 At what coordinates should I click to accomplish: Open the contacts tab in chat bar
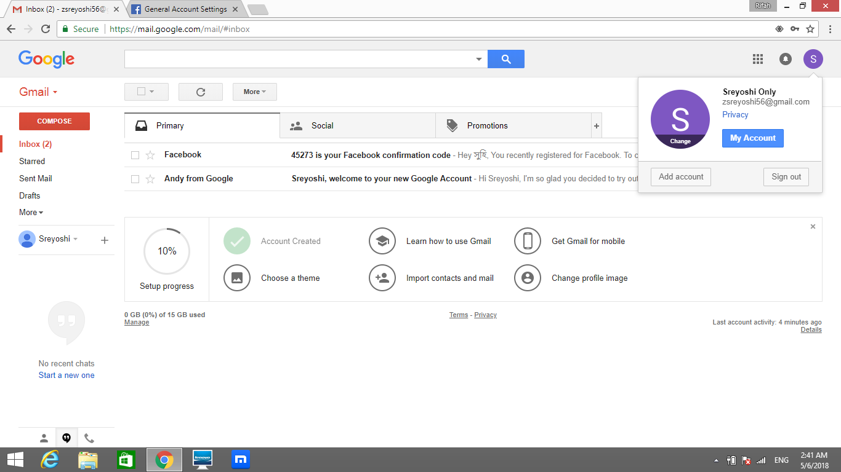(44, 438)
